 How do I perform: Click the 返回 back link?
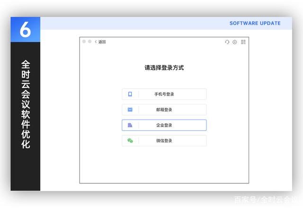[102, 42]
